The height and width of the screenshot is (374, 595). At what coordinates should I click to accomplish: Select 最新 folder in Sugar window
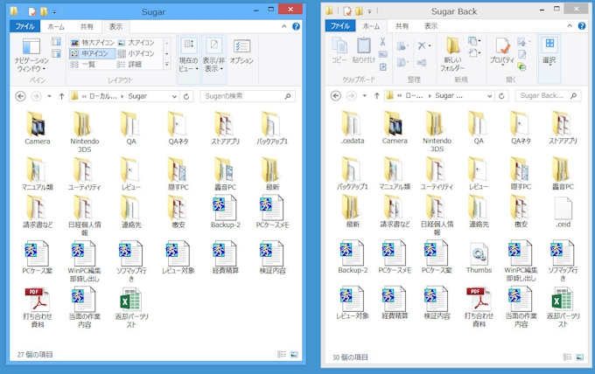[272, 174]
